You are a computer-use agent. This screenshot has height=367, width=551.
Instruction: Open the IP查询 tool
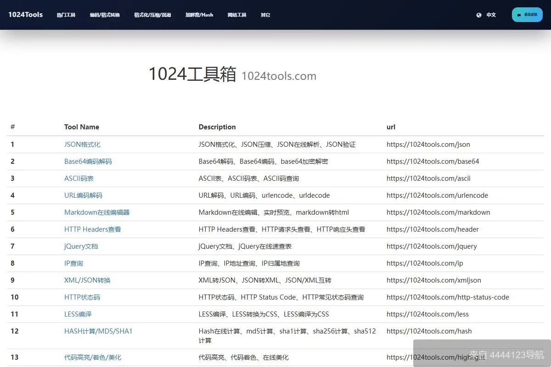tap(73, 263)
